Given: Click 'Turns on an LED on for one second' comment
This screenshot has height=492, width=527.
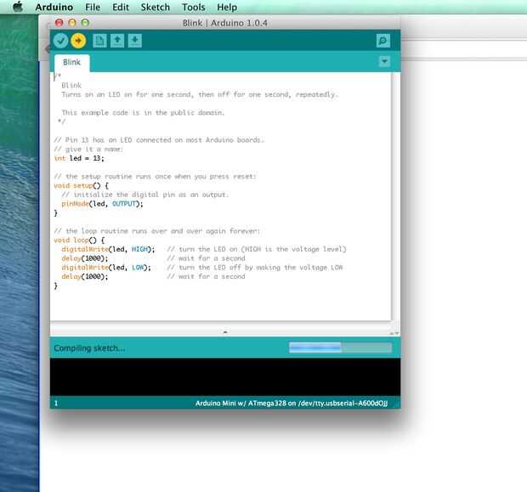Looking at the screenshot, I should click(200, 94).
